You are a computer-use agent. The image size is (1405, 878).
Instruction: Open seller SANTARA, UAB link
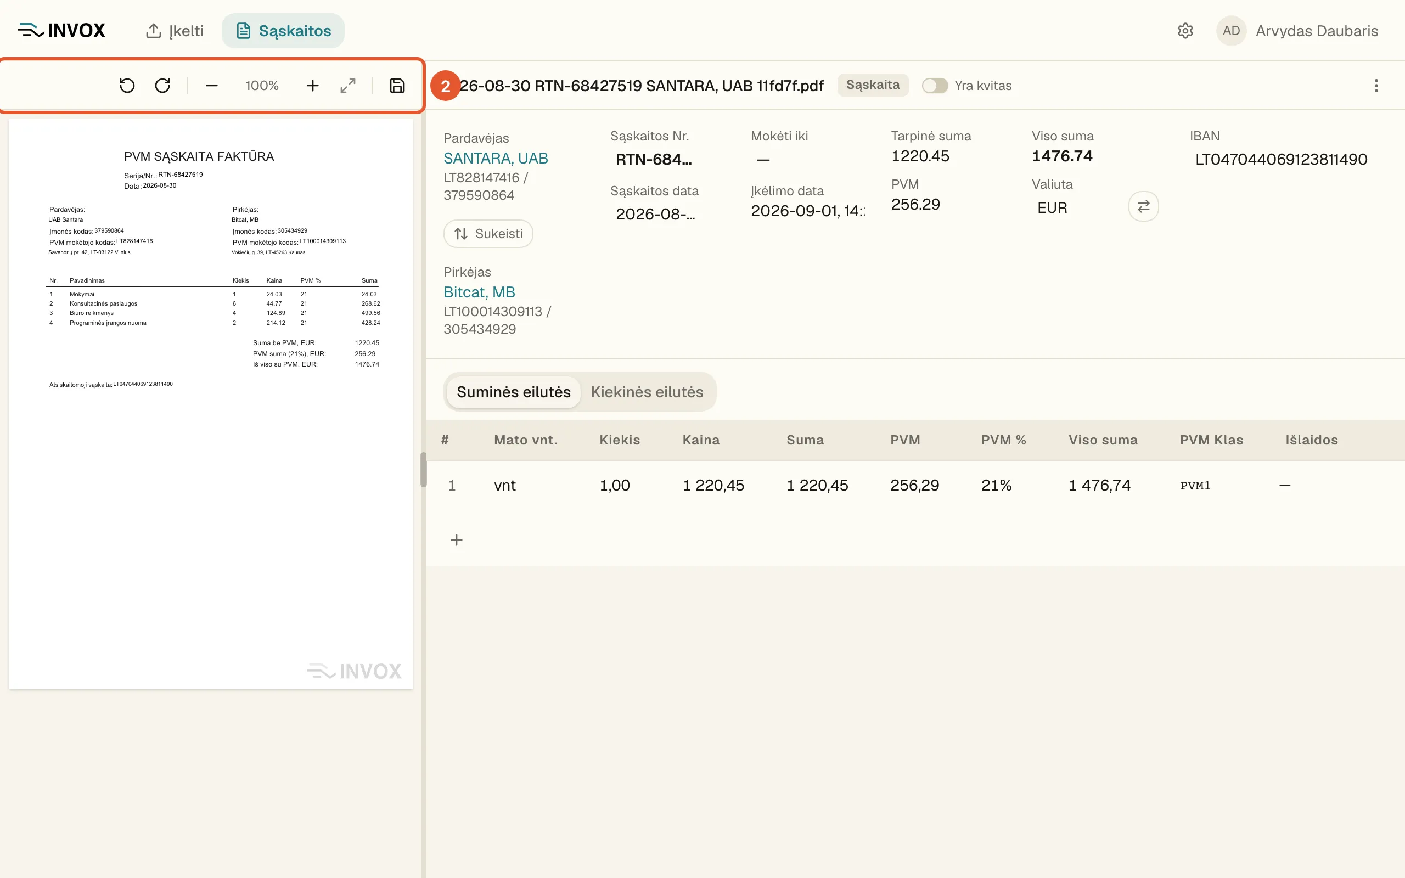click(496, 158)
